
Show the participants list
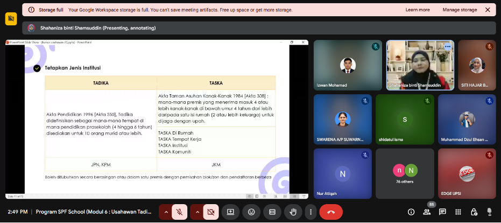point(427,212)
